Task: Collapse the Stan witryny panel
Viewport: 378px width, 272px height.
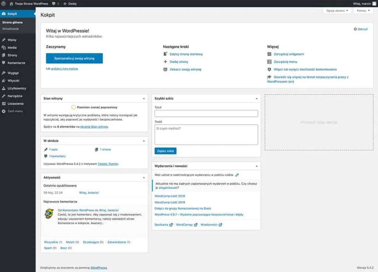Action: coord(144,99)
